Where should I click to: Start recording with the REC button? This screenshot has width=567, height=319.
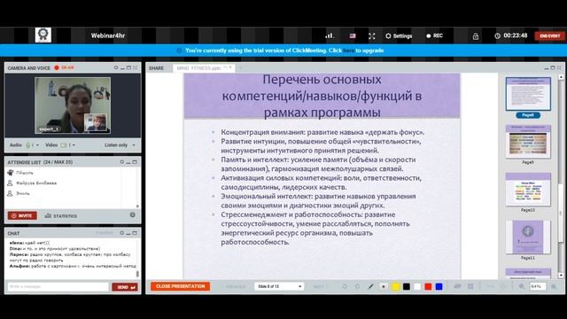[434, 35]
